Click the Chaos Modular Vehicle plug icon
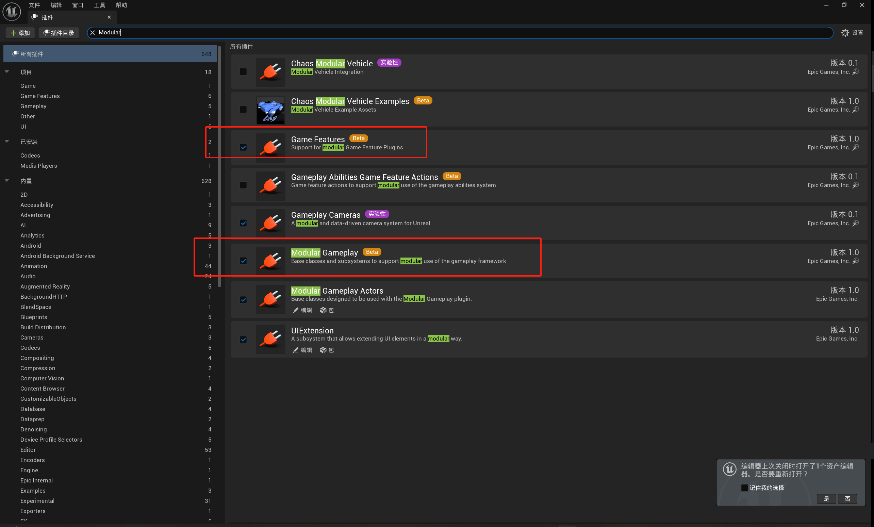The image size is (874, 527). pos(271,72)
